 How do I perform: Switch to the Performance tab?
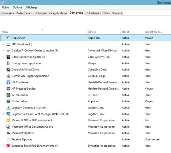(24, 13)
